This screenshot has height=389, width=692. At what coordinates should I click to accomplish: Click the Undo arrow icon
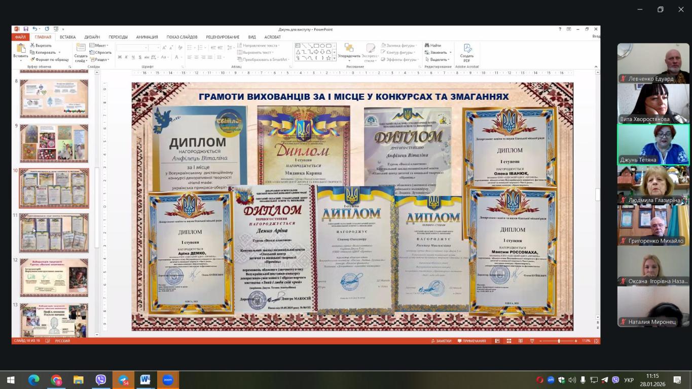34,29
